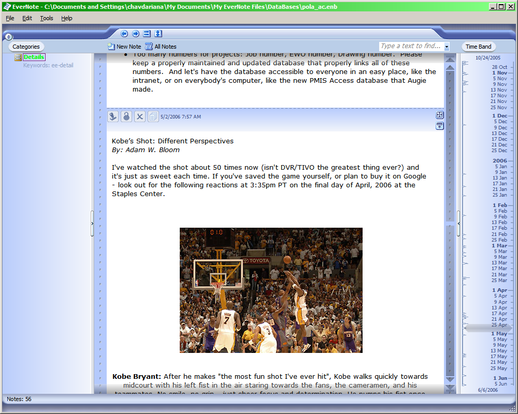Click the New Note label
Image resolution: width=518 pixels, height=414 pixels.
[129, 47]
